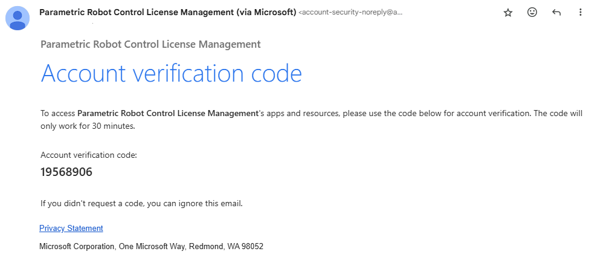Click the gray Parametric Robot Control License Management title
Screen dimensions: 589x260
(x=150, y=44)
